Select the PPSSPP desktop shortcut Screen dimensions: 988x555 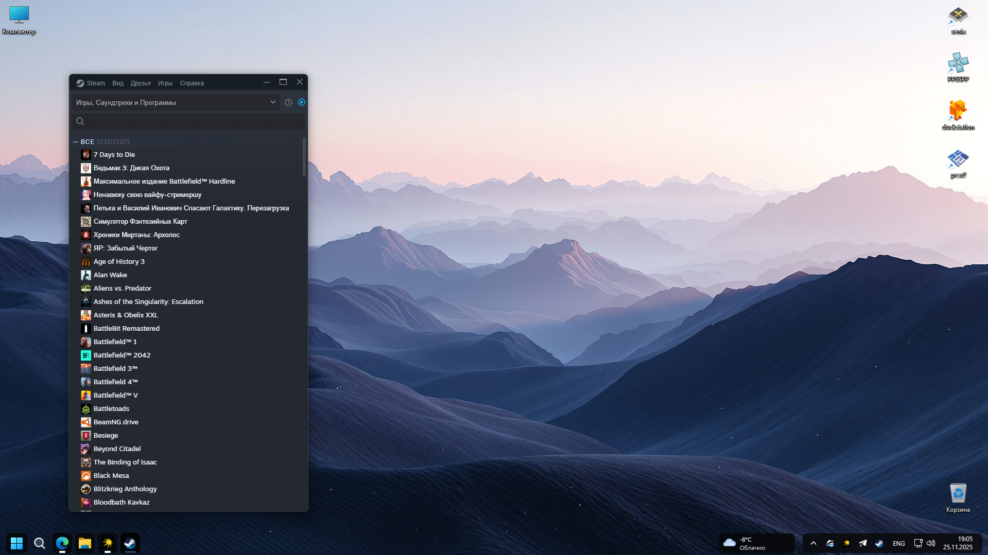pos(958,67)
